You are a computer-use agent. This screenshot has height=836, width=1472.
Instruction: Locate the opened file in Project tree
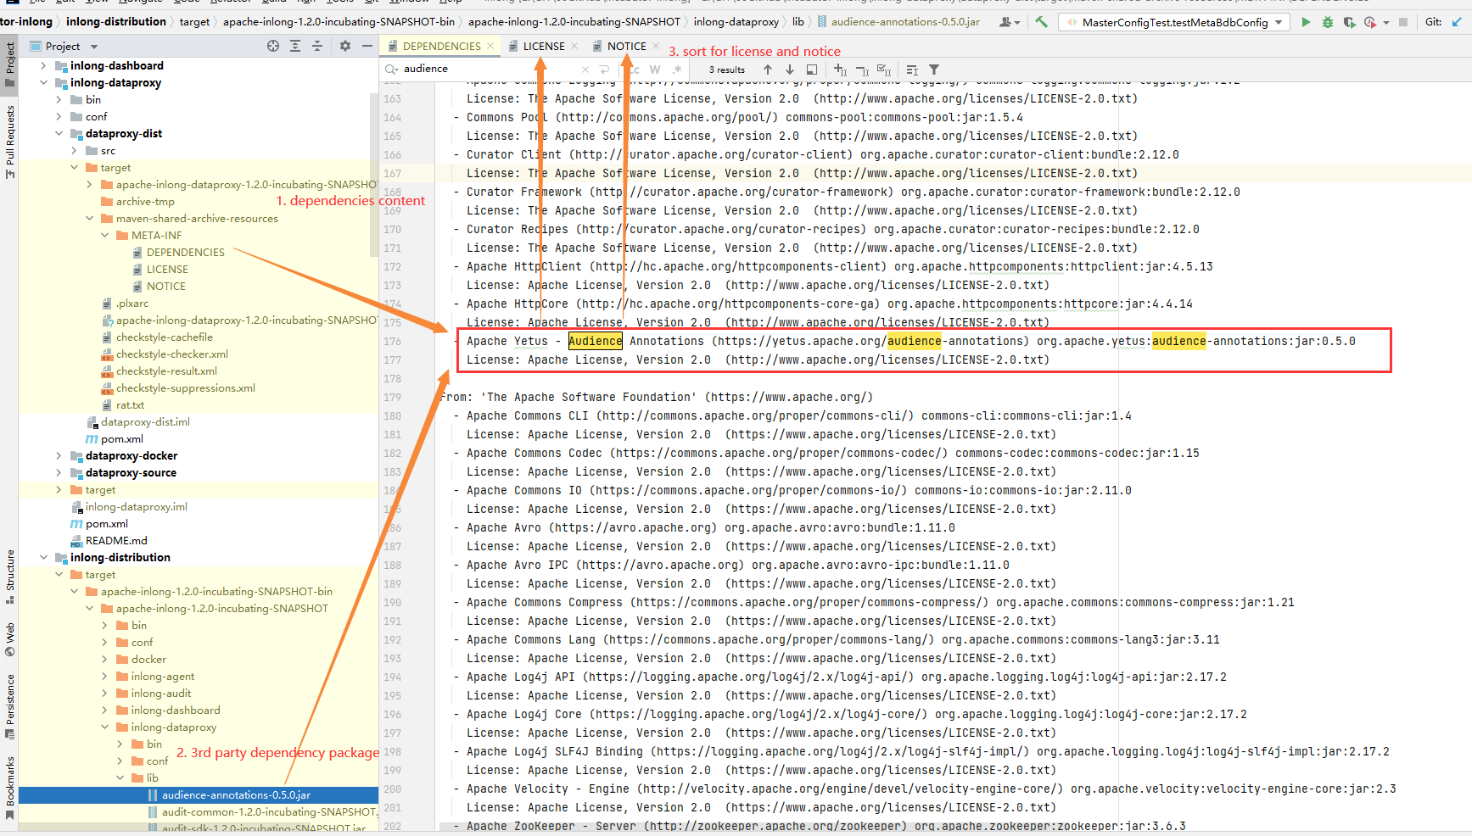coord(273,46)
